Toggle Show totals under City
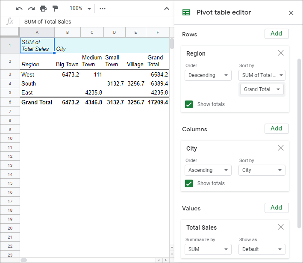The width and height of the screenshot is (303, 263). pyautogui.click(x=189, y=183)
